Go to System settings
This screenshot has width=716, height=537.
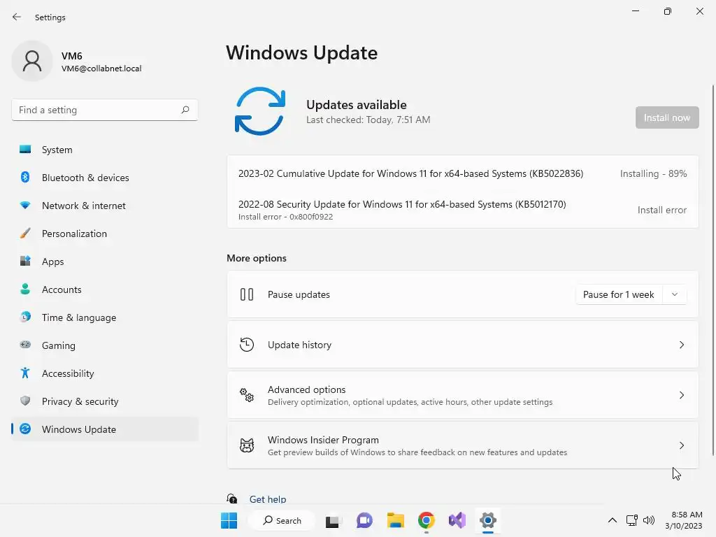click(x=105, y=150)
